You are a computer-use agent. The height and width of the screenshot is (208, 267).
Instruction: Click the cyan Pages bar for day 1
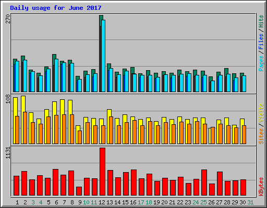point(17,76)
